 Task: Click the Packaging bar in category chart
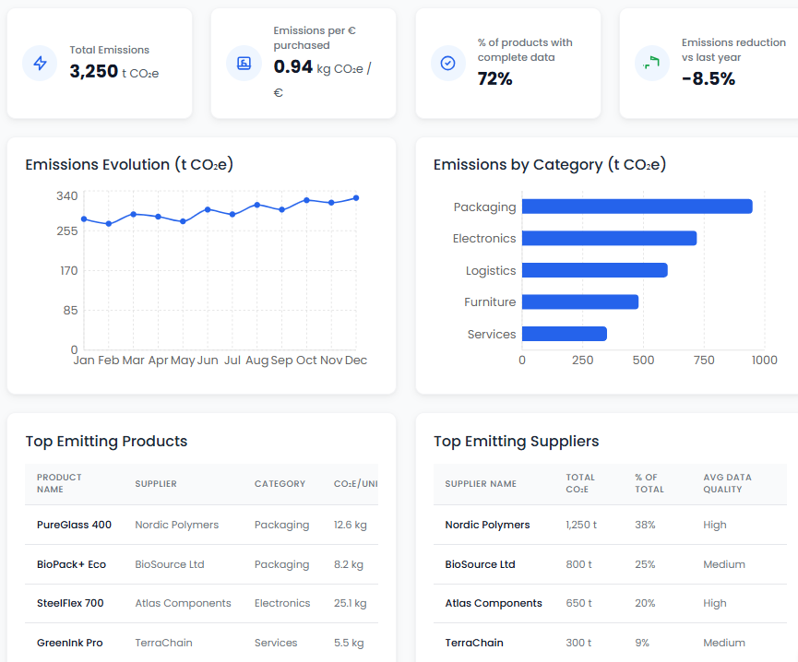pyautogui.click(x=637, y=207)
